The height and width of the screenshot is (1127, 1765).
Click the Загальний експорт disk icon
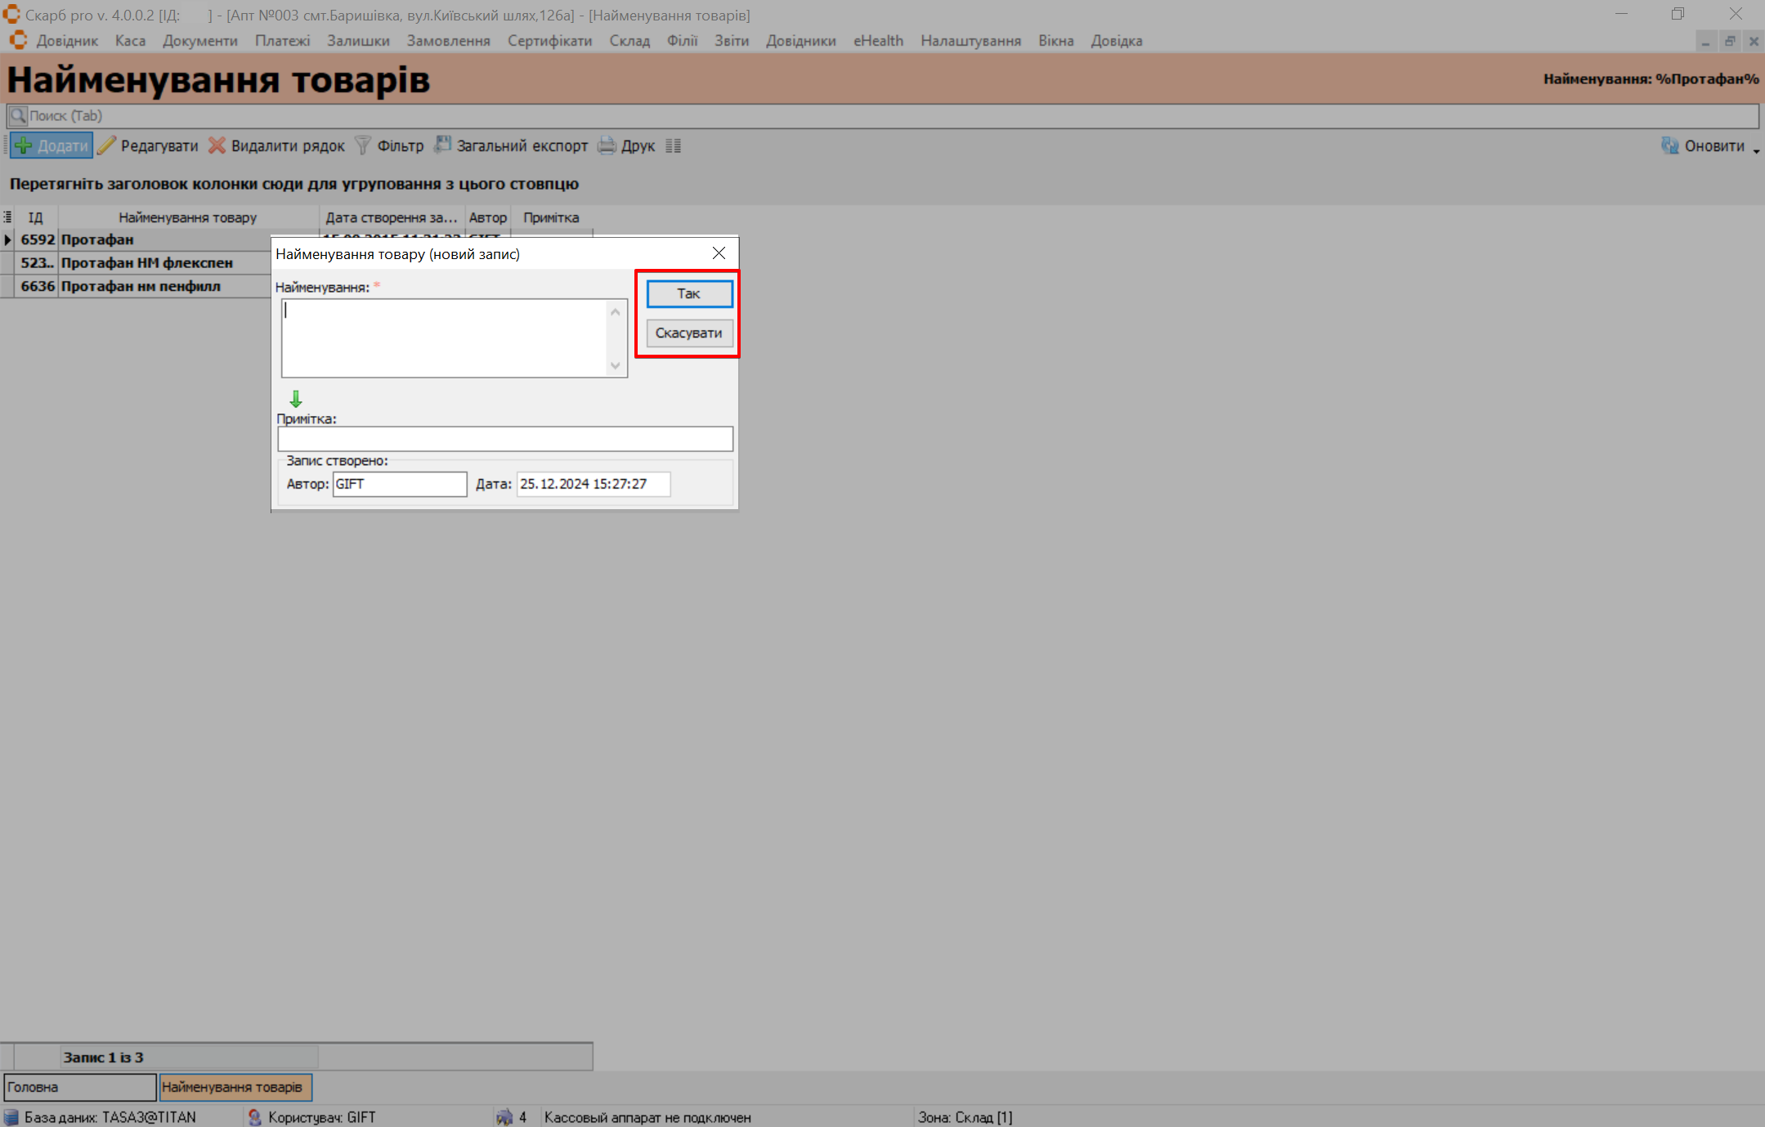coord(442,145)
